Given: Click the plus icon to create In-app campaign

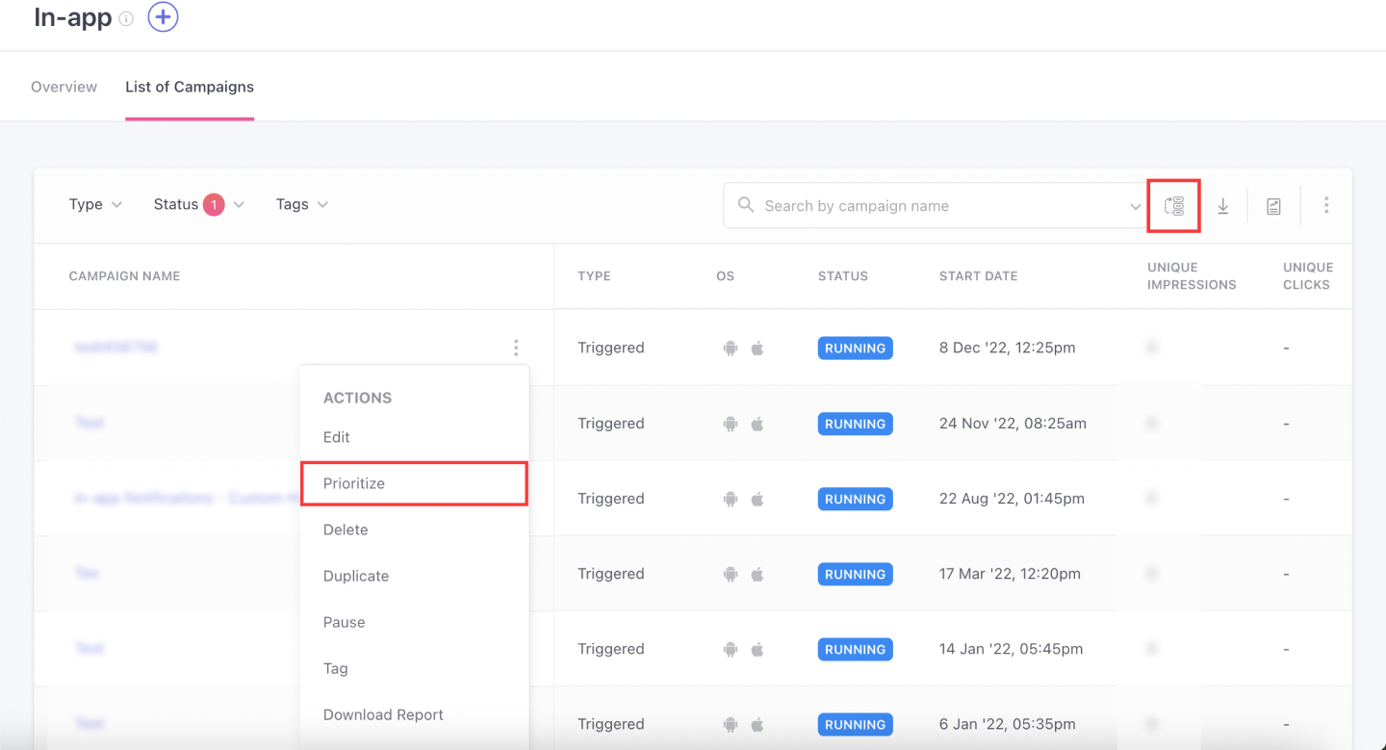Looking at the screenshot, I should click(x=163, y=17).
